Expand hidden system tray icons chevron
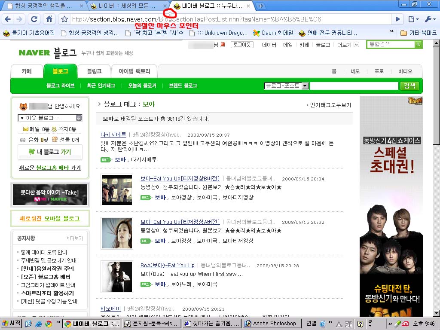The width and height of the screenshot is (440, 330). (390, 324)
